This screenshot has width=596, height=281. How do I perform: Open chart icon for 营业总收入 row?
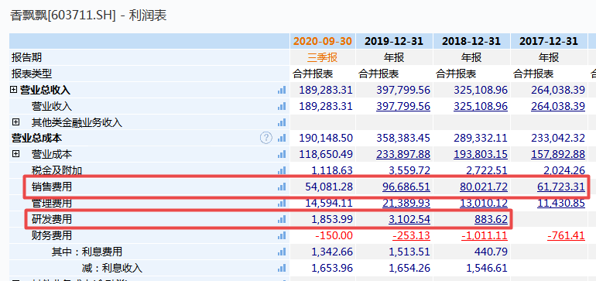coord(282,90)
